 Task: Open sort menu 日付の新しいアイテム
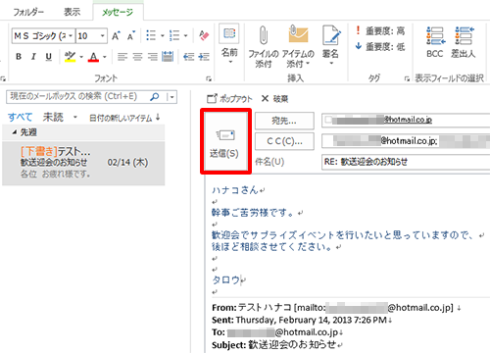click(x=124, y=118)
